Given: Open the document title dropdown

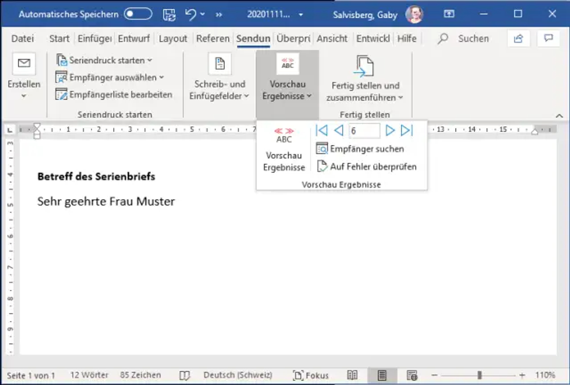Looking at the screenshot, I should pos(301,15).
